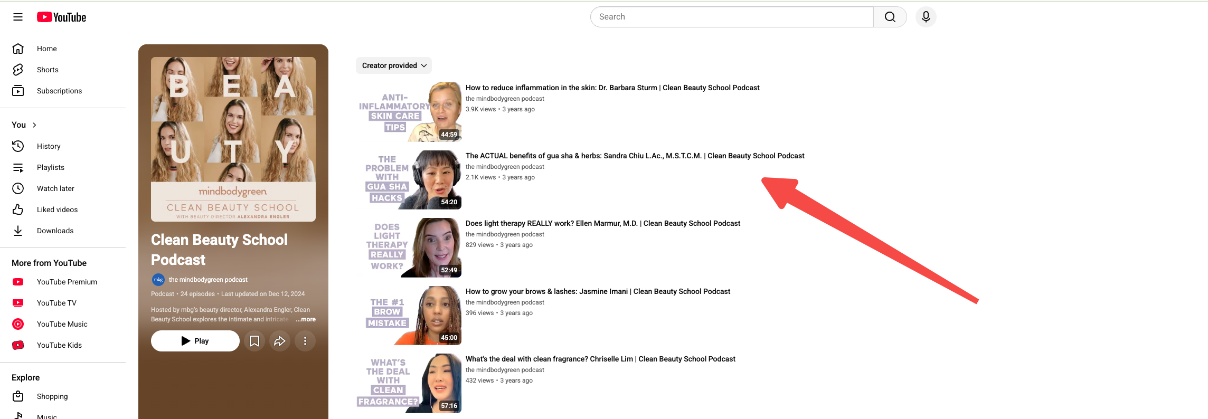
Task: Click the Clean Beauty School podcast cover art
Action: click(x=233, y=139)
